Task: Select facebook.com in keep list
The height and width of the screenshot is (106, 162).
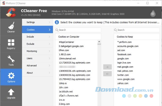Action: click(124, 54)
